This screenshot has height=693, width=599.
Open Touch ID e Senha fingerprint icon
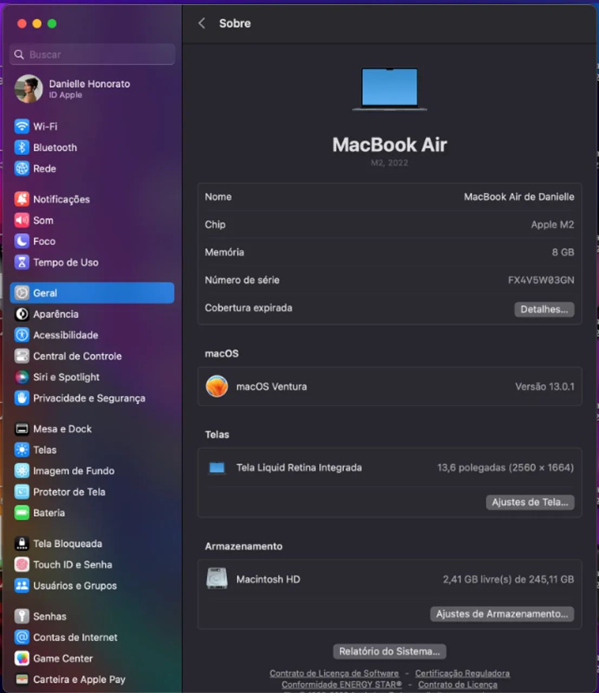pyautogui.click(x=22, y=565)
